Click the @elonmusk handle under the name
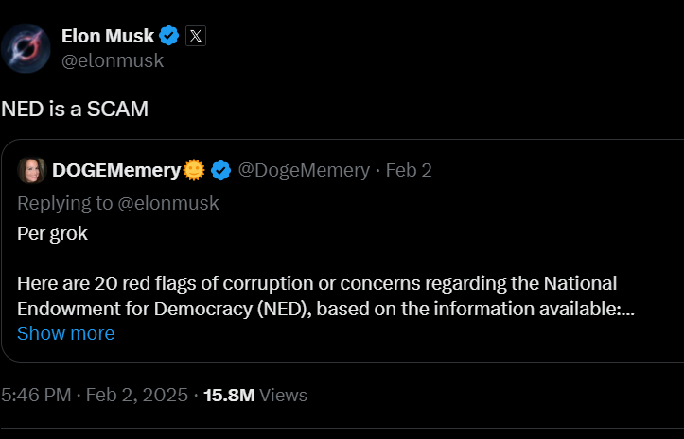The height and width of the screenshot is (439, 684). coord(113,61)
